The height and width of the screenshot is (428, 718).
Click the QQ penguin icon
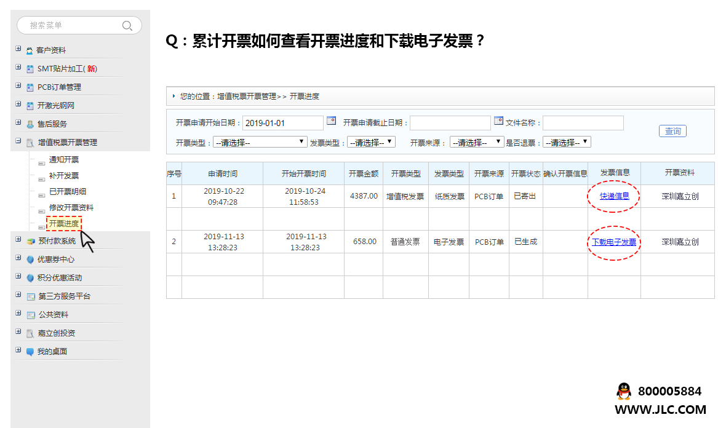point(623,391)
